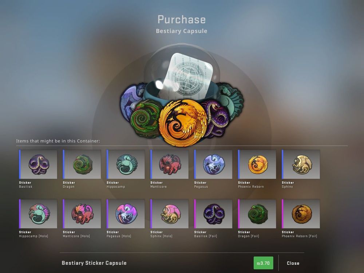Close the purchase dialog

coord(293,263)
